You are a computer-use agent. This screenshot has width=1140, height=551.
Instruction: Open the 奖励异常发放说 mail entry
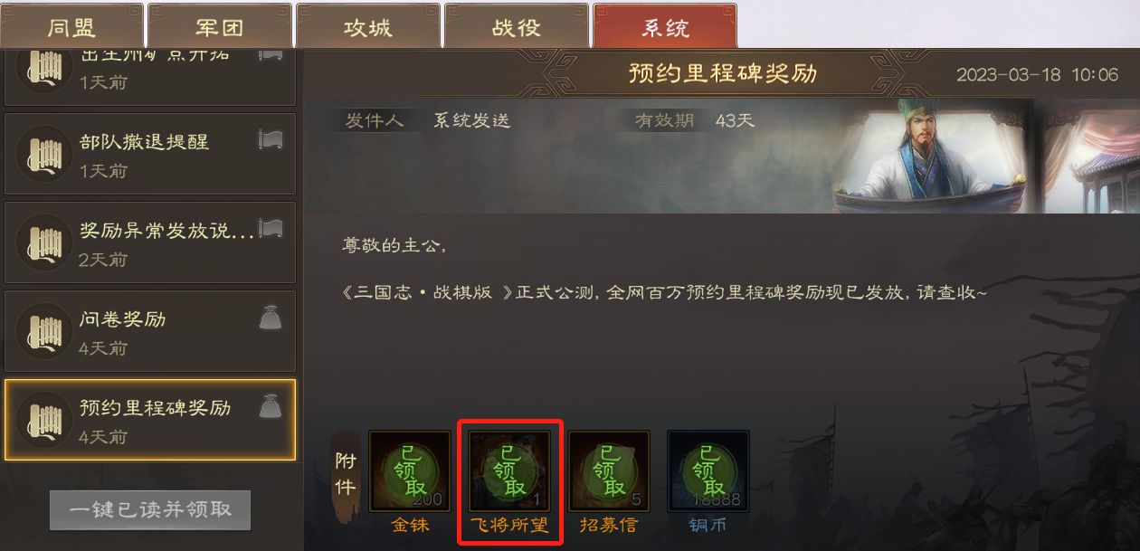click(x=150, y=242)
